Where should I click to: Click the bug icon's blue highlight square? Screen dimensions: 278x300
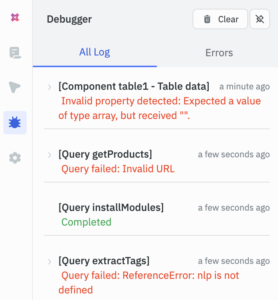tap(15, 123)
